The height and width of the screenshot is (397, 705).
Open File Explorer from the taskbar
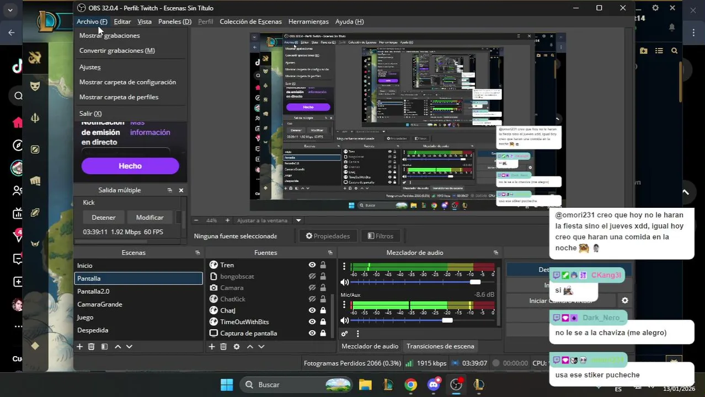tap(365, 384)
